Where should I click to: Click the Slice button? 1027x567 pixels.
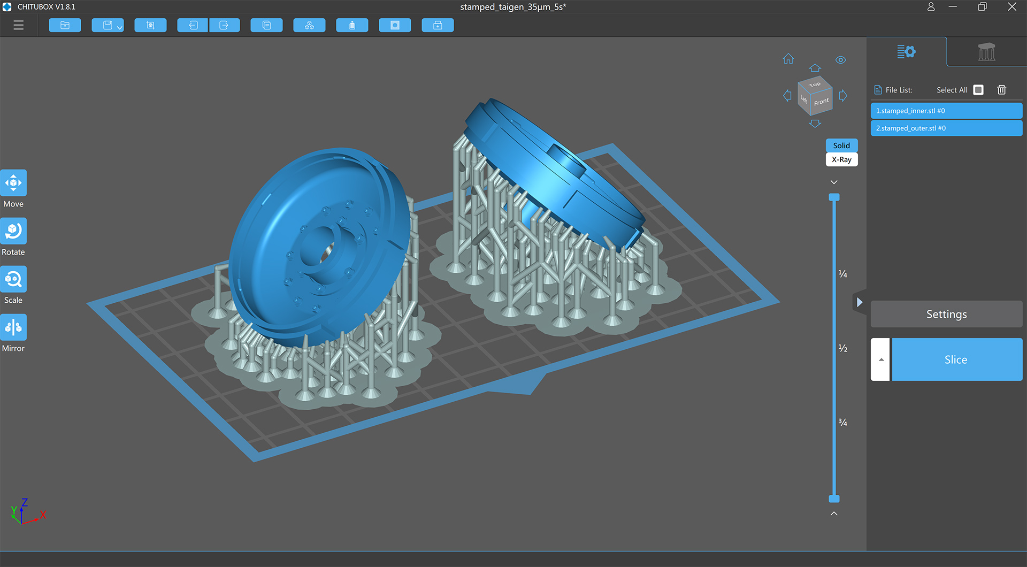coord(956,359)
